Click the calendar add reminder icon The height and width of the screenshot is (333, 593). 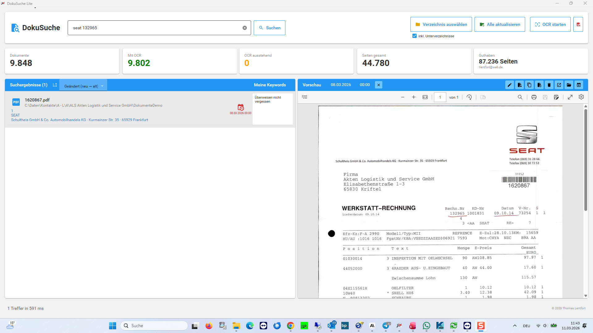tap(579, 85)
